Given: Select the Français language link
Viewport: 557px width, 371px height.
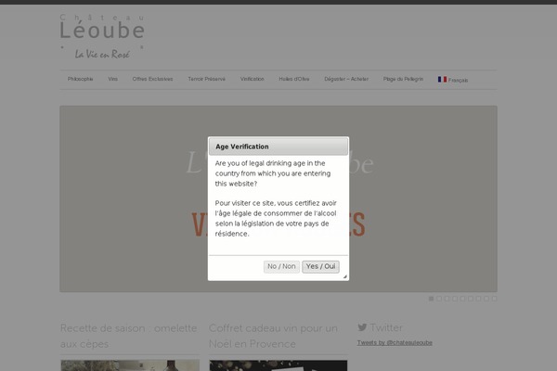Looking at the screenshot, I should 458,81.
